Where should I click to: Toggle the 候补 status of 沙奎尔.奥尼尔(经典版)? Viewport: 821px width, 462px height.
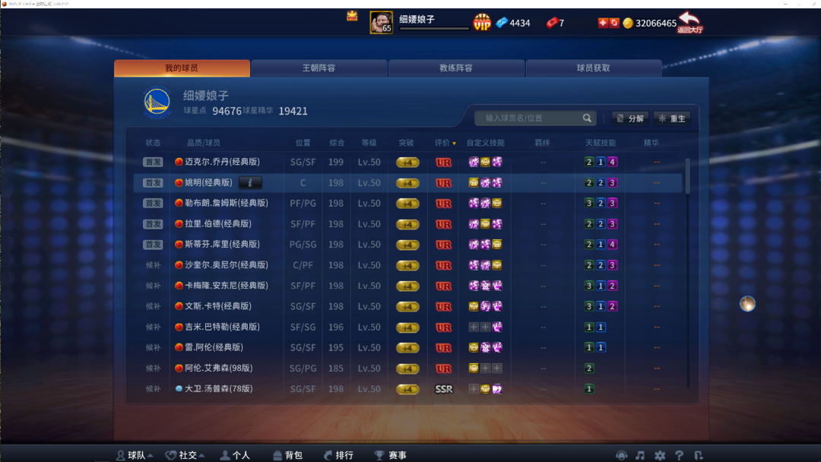[153, 265]
